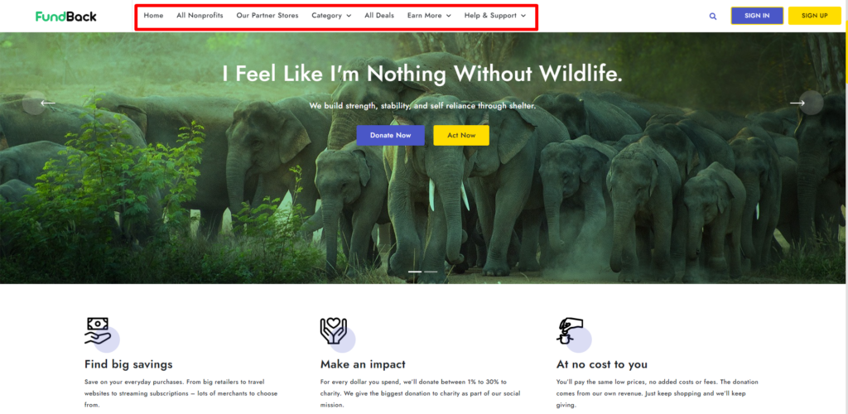Click the 'You'll pay the same low prices' paragraph
Screen dimensions: 848x414
coord(657,393)
